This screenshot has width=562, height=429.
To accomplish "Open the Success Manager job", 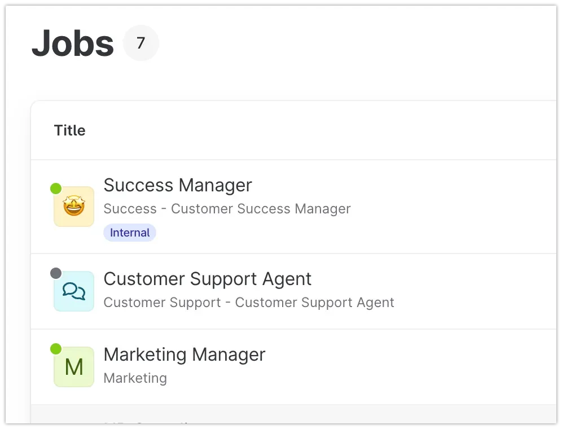I will [178, 185].
